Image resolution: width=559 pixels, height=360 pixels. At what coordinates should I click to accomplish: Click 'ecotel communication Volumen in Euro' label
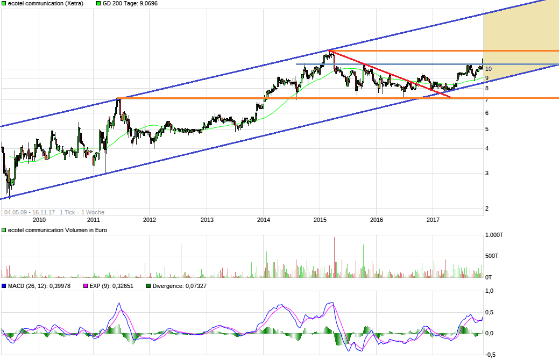(x=58, y=230)
